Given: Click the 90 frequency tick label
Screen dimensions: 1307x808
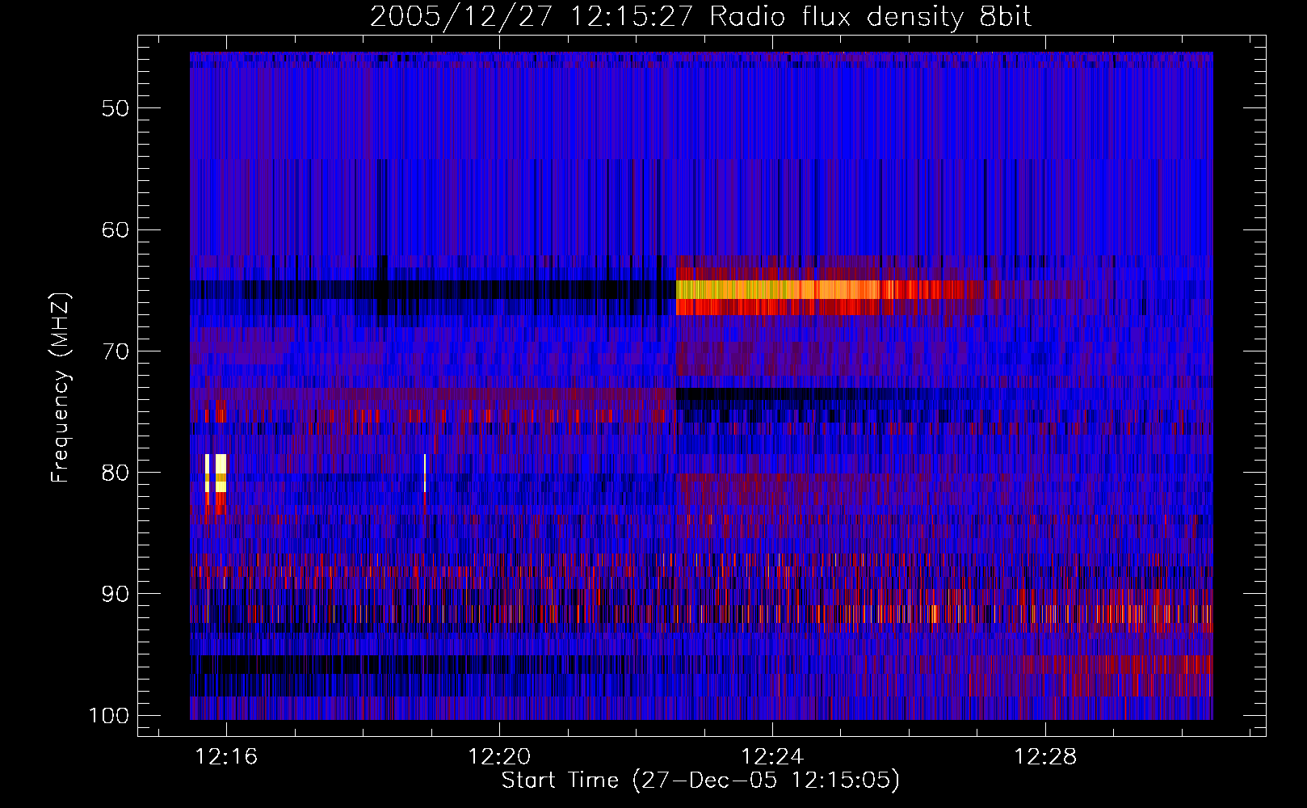Looking at the screenshot, I should [x=116, y=594].
